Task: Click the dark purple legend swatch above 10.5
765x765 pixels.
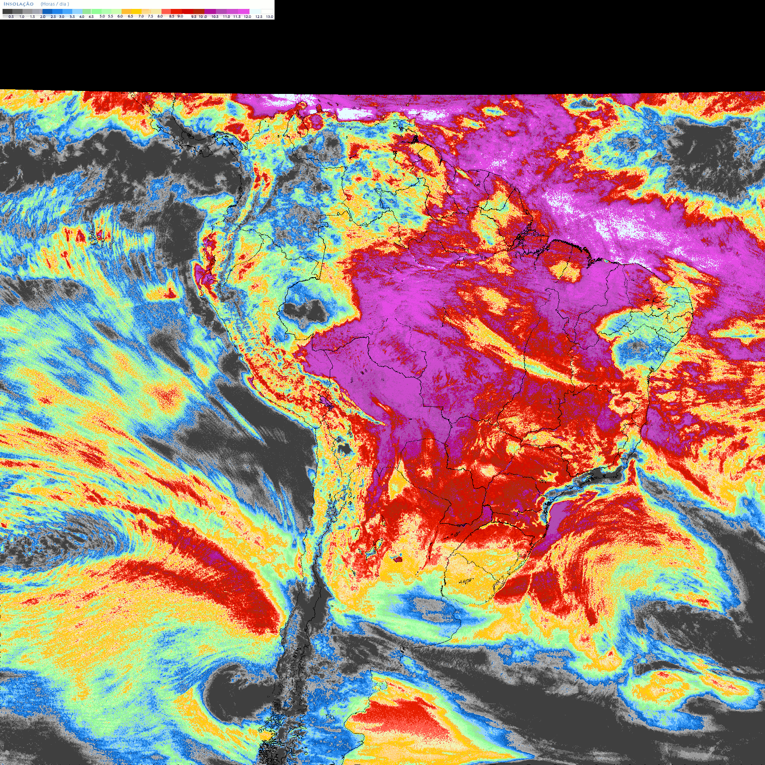Action: point(210,11)
